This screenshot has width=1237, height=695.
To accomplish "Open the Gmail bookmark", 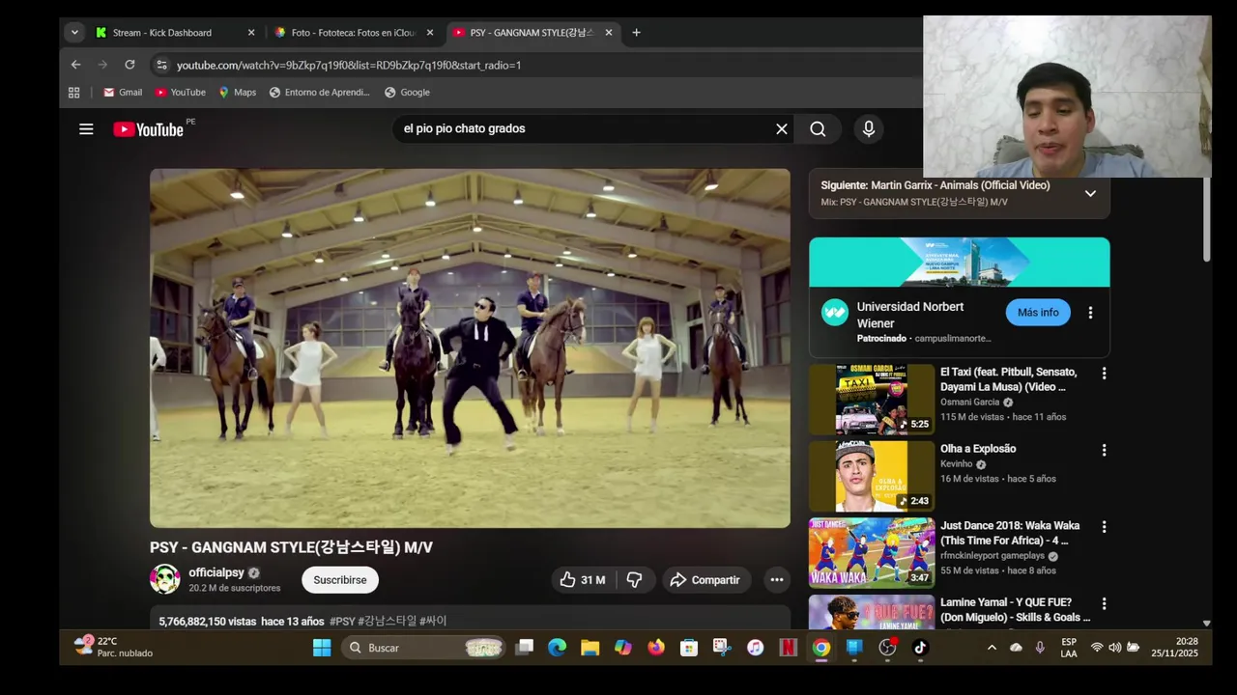I will 123,93.
